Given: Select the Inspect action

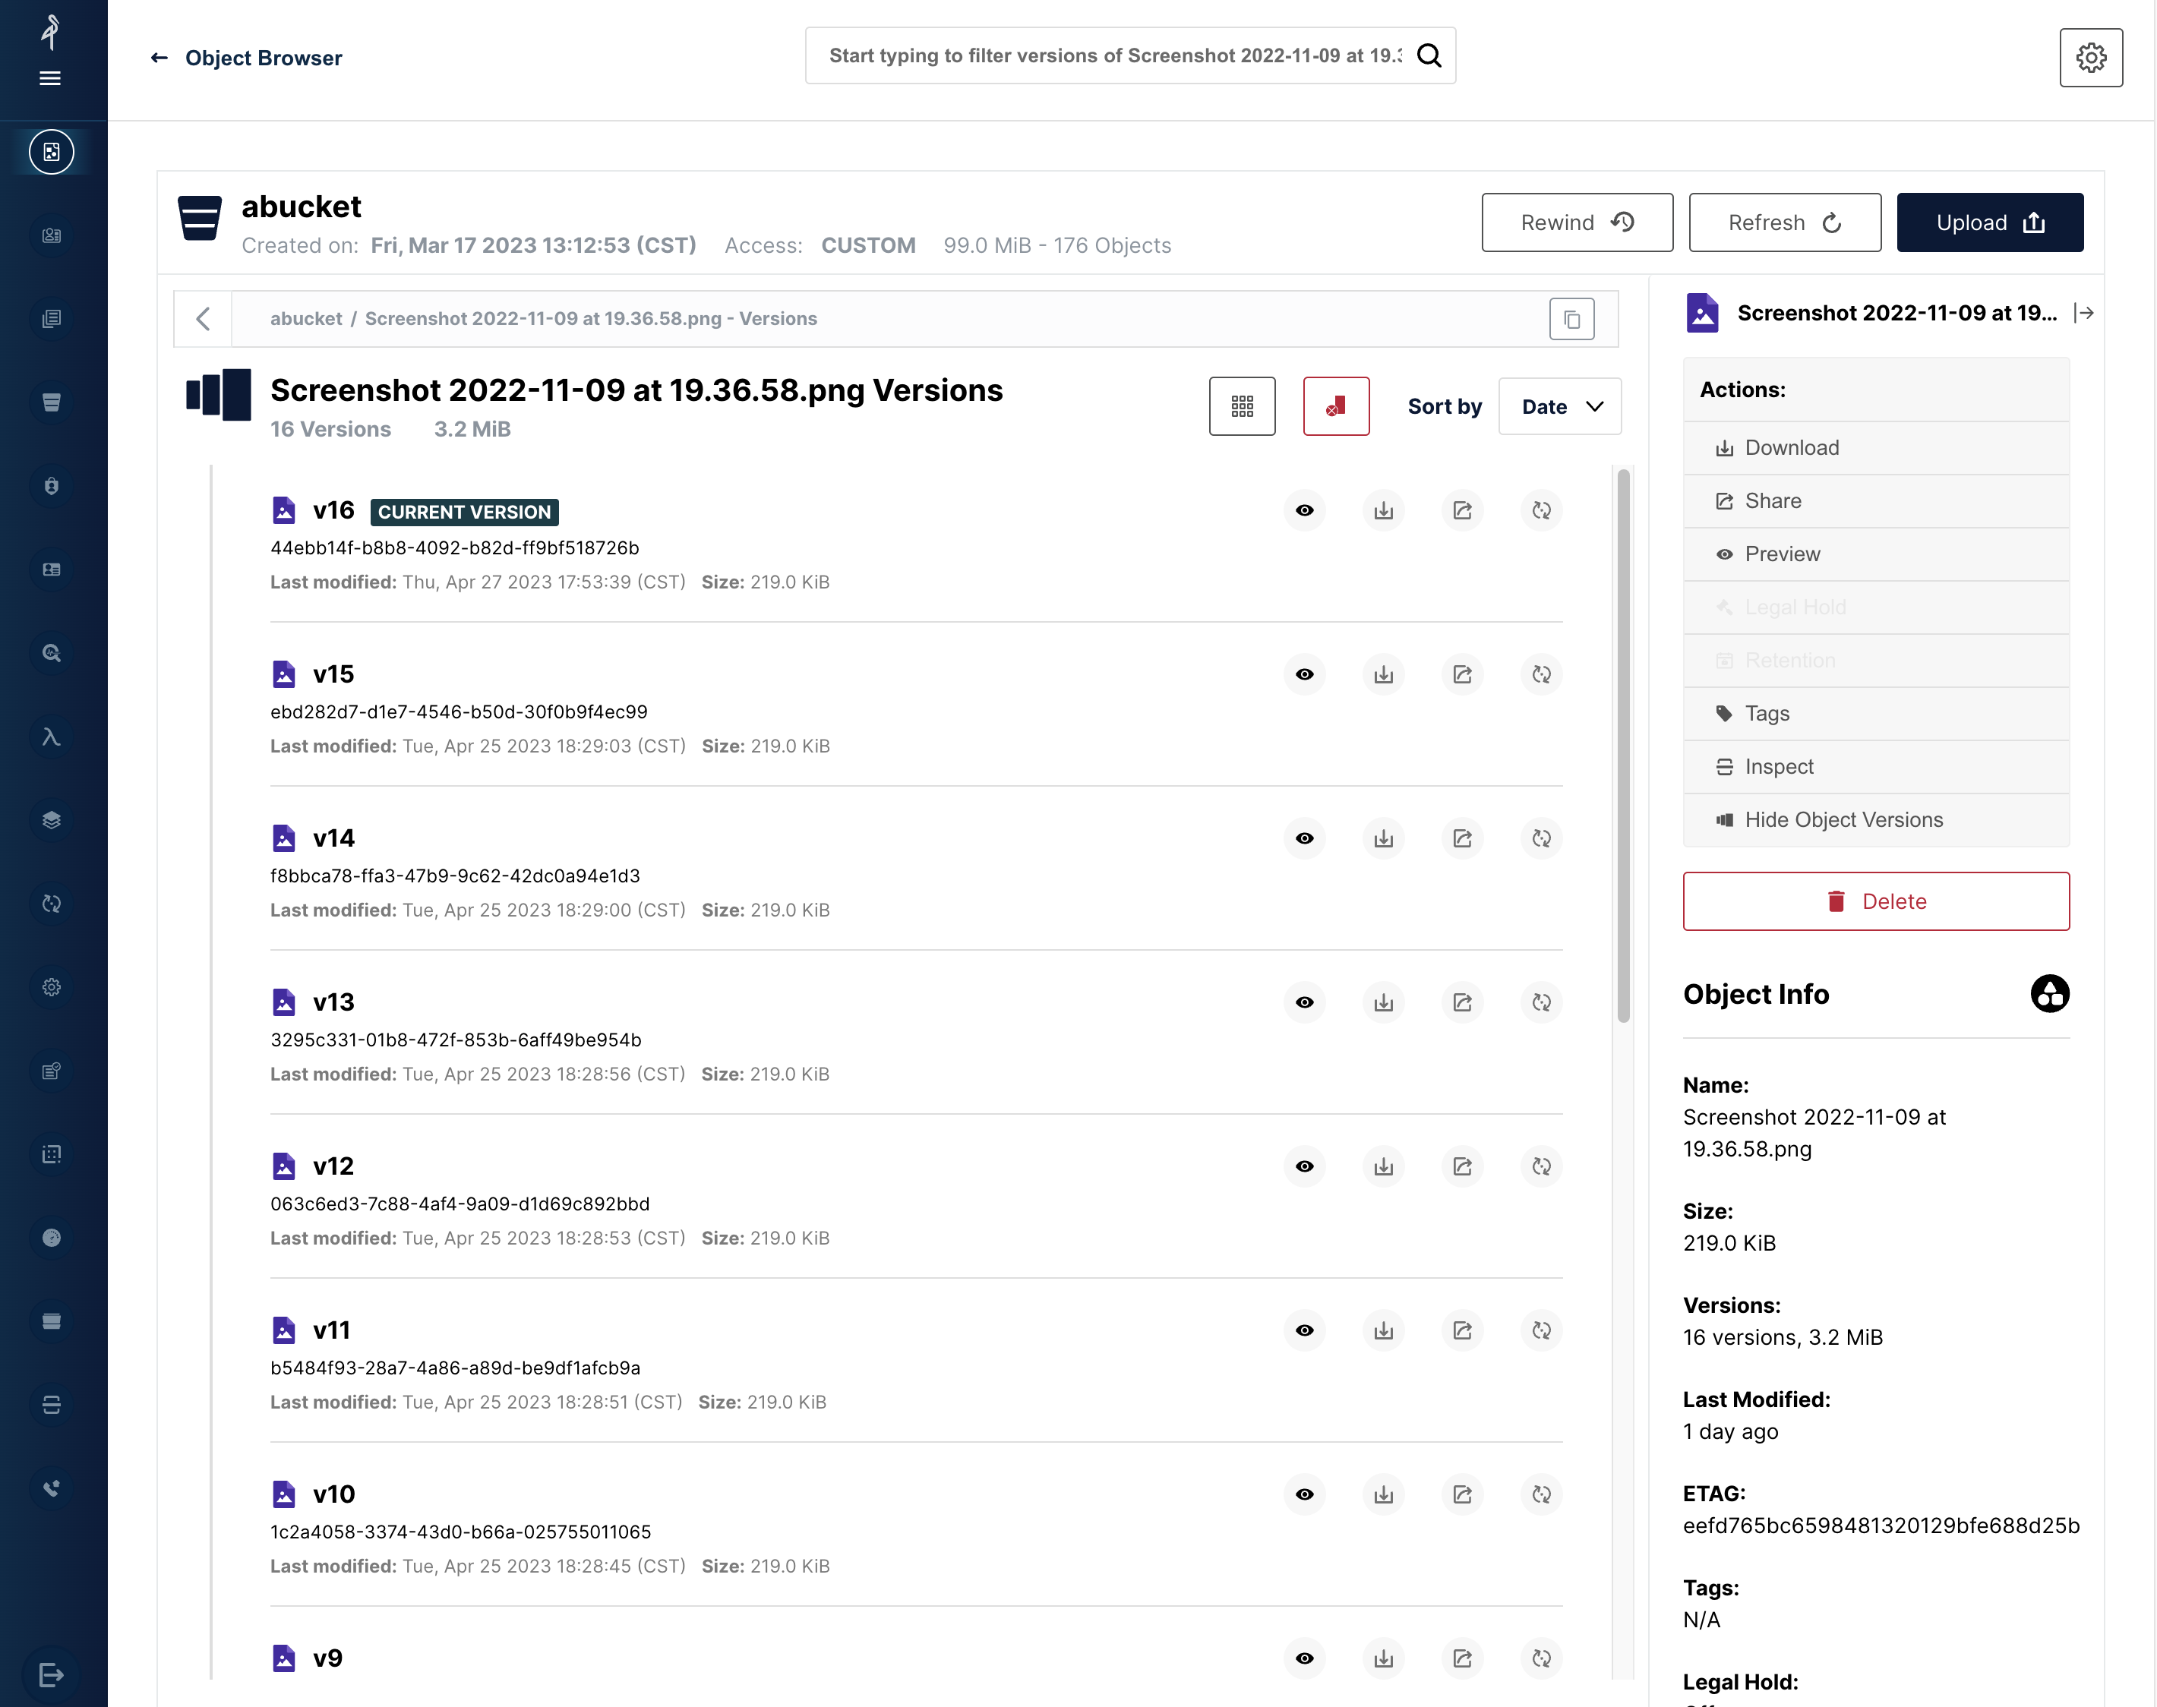Looking at the screenshot, I should (x=1875, y=766).
